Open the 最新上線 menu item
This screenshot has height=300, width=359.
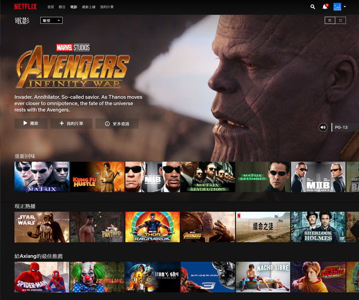(89, 7)
